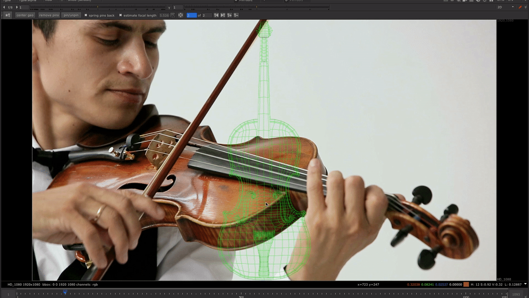The width and height of the screenshot is (529, 298).
Task: Click the remove keyframe icon
Action: tap(236, 15)
